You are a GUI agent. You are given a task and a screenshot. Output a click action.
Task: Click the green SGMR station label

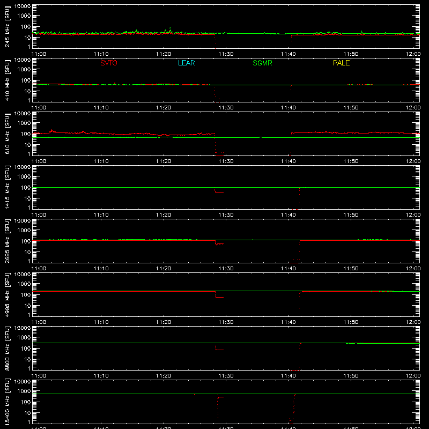(262, 63)
